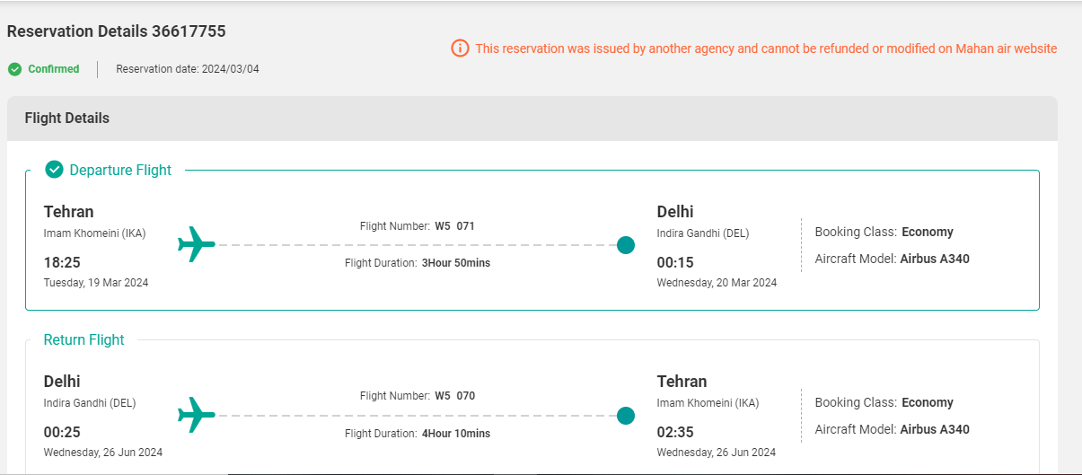Screen dimensions: 1082x475
Task: Click the Reservation Details 36617755 heading
Action: (116, 31)
